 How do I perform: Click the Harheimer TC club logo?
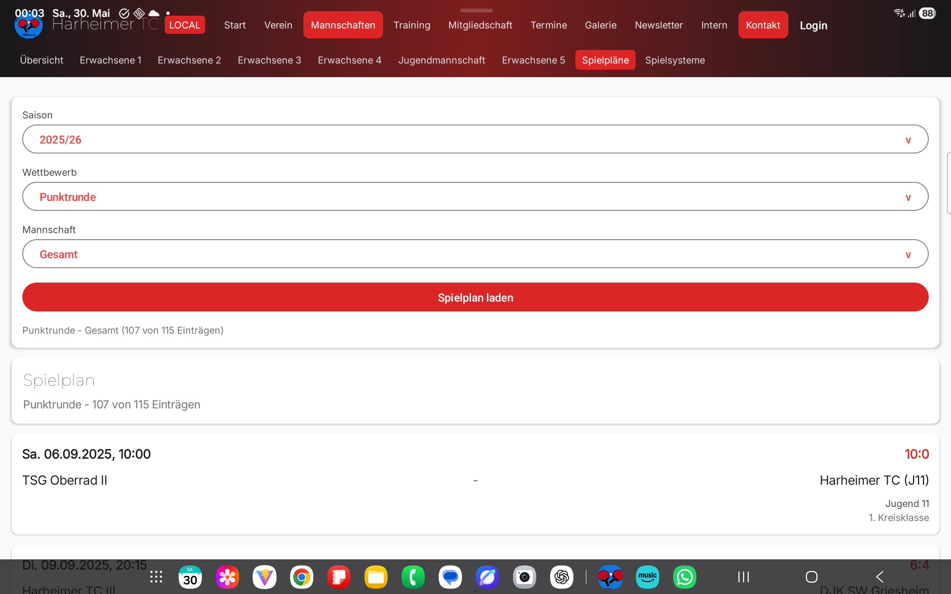28,26
